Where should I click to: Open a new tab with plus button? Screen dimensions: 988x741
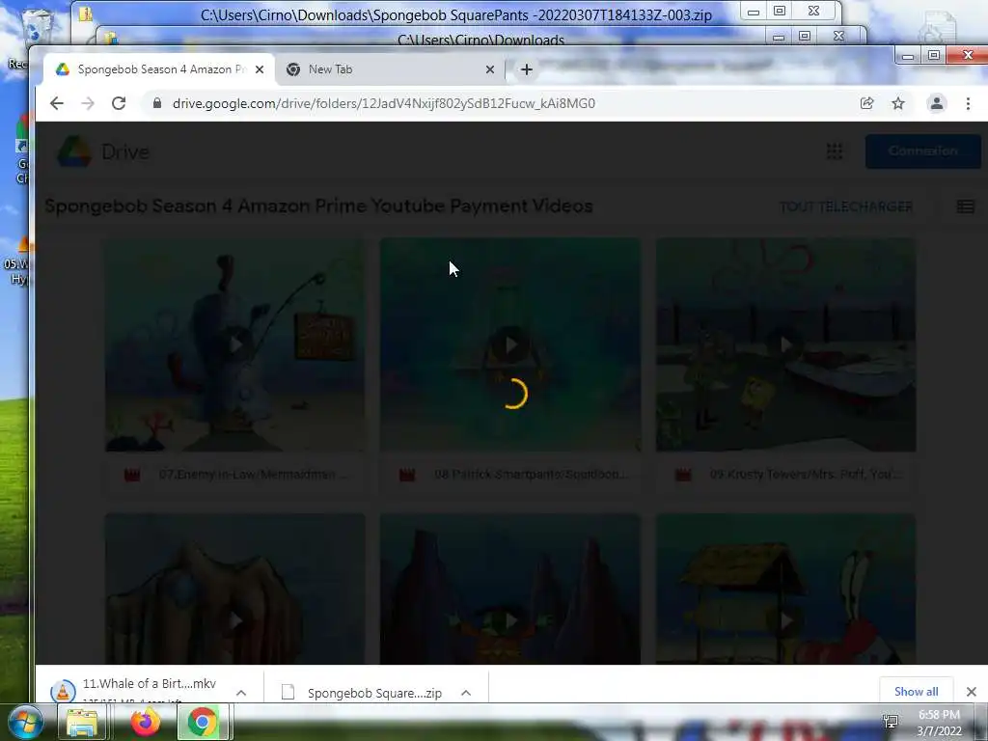tap(527, 69)
